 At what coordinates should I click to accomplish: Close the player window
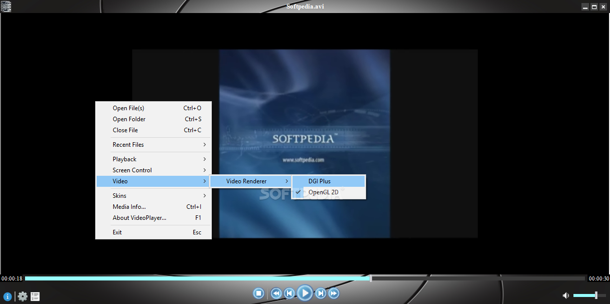(x=603, y=7)
